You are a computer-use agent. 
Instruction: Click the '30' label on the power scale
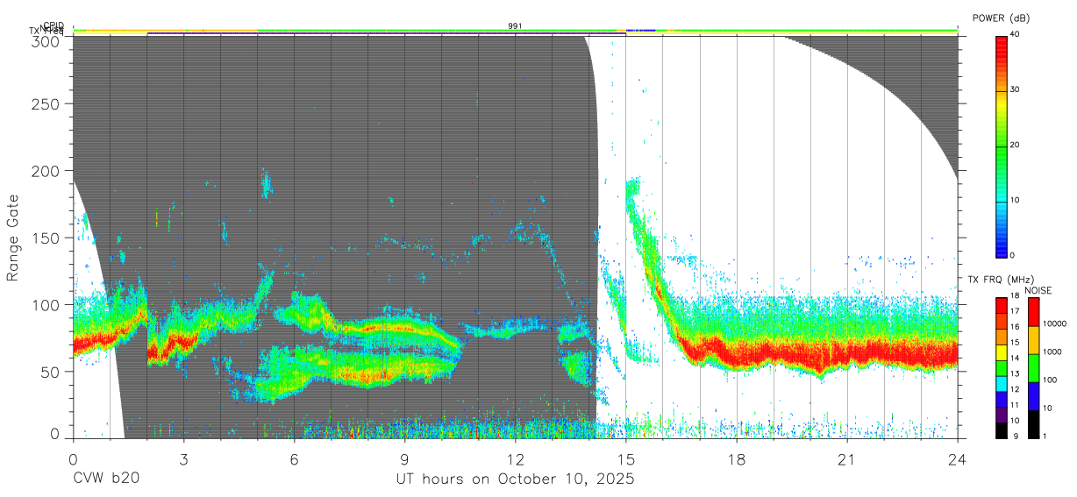[x=1016, y=90]
